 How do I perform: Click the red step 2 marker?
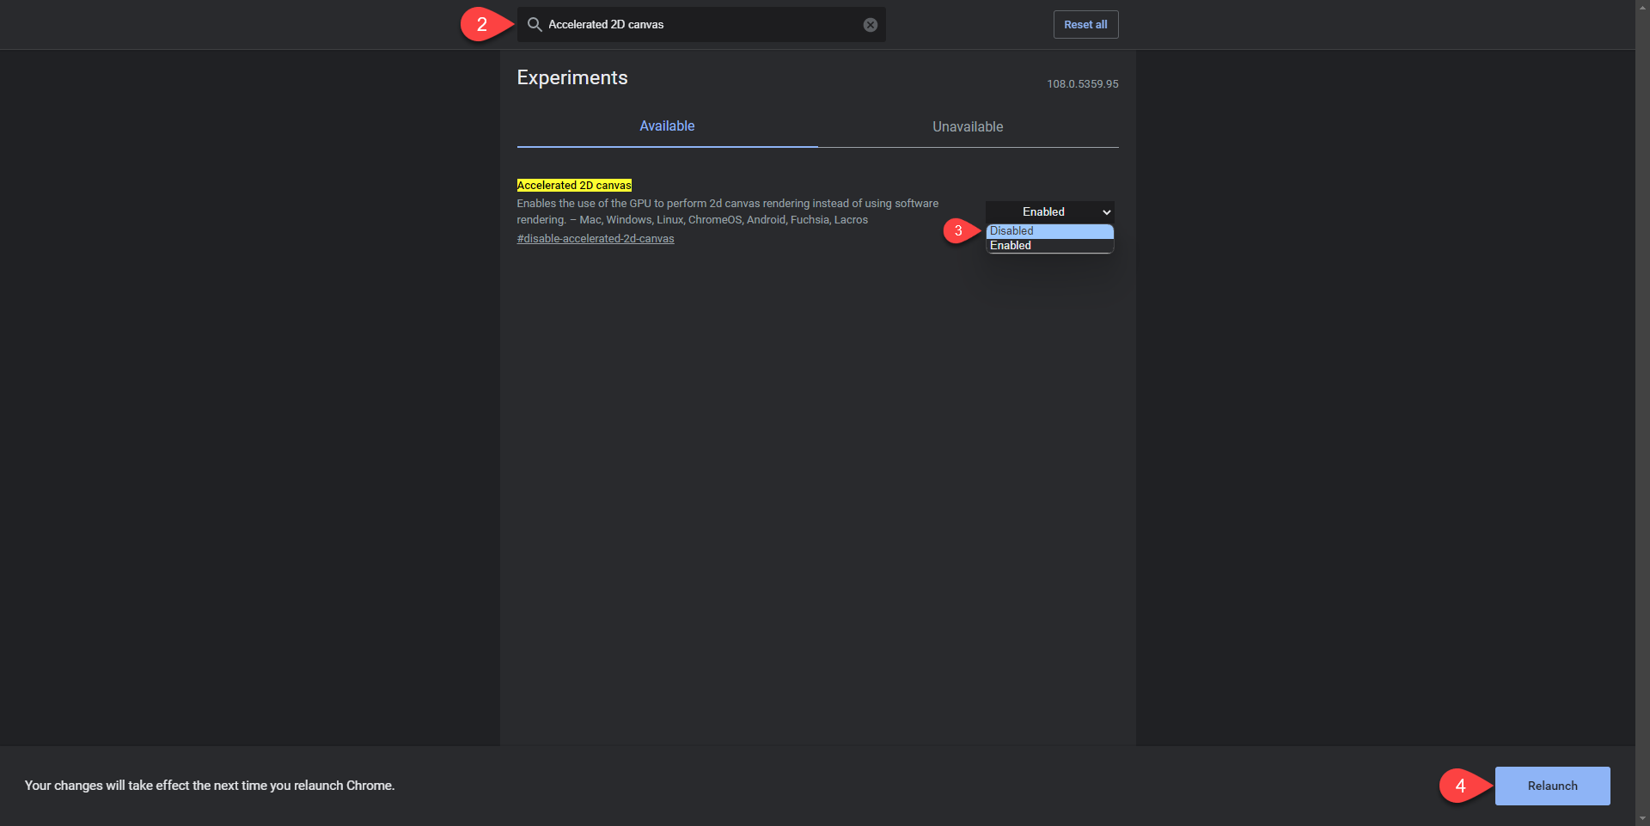(481, 25)
